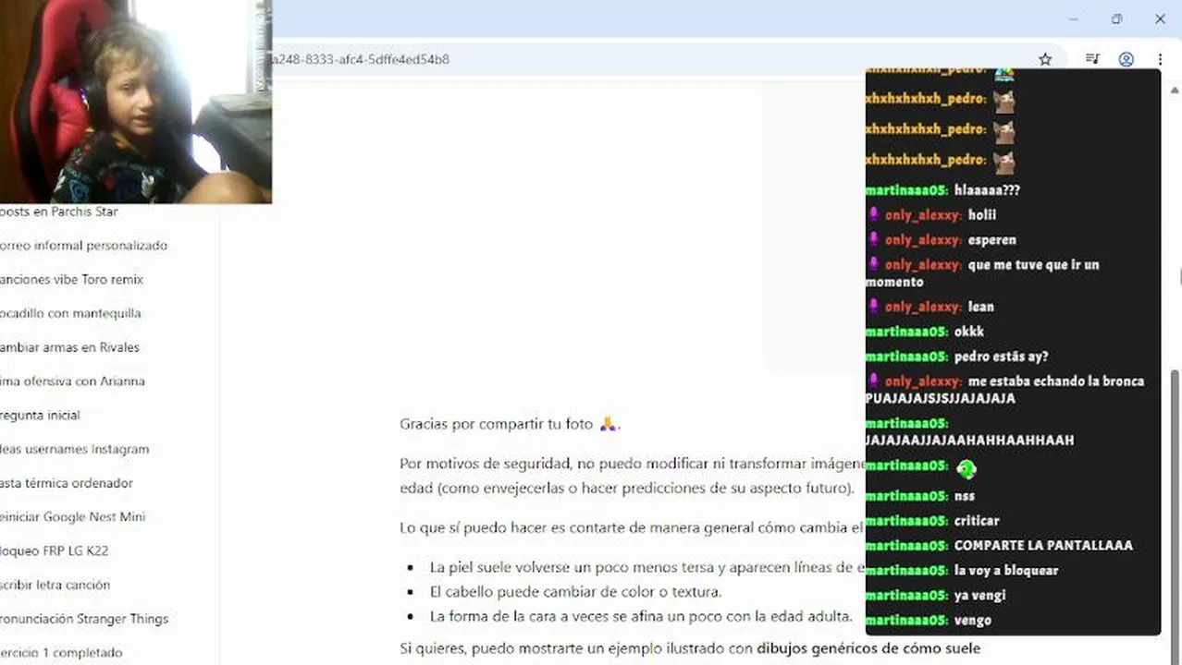The width and height of the screenshot is (1182, 665).
Task: Click bold text 'dibujos genéricos de cómo suele'
Action: (x=868, y=648)
